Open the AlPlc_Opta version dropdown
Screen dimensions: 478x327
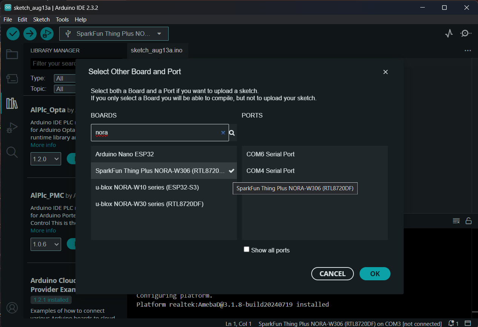click(46, 159)
